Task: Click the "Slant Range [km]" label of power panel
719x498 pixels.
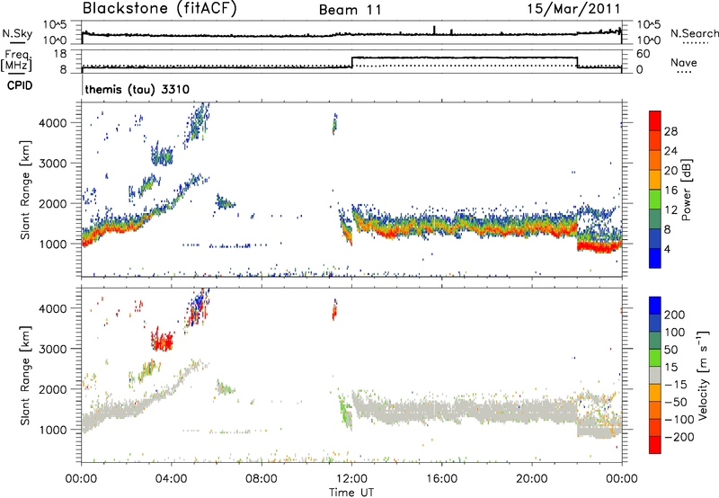Action: [x=25, y=190]
